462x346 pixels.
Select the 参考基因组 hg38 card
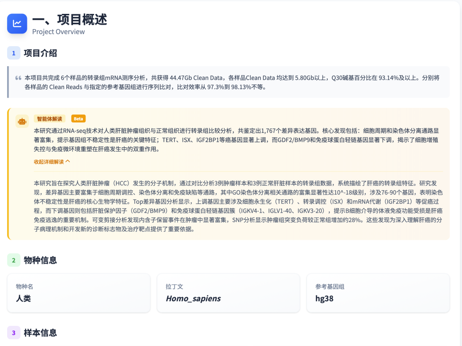coord(378,293)
